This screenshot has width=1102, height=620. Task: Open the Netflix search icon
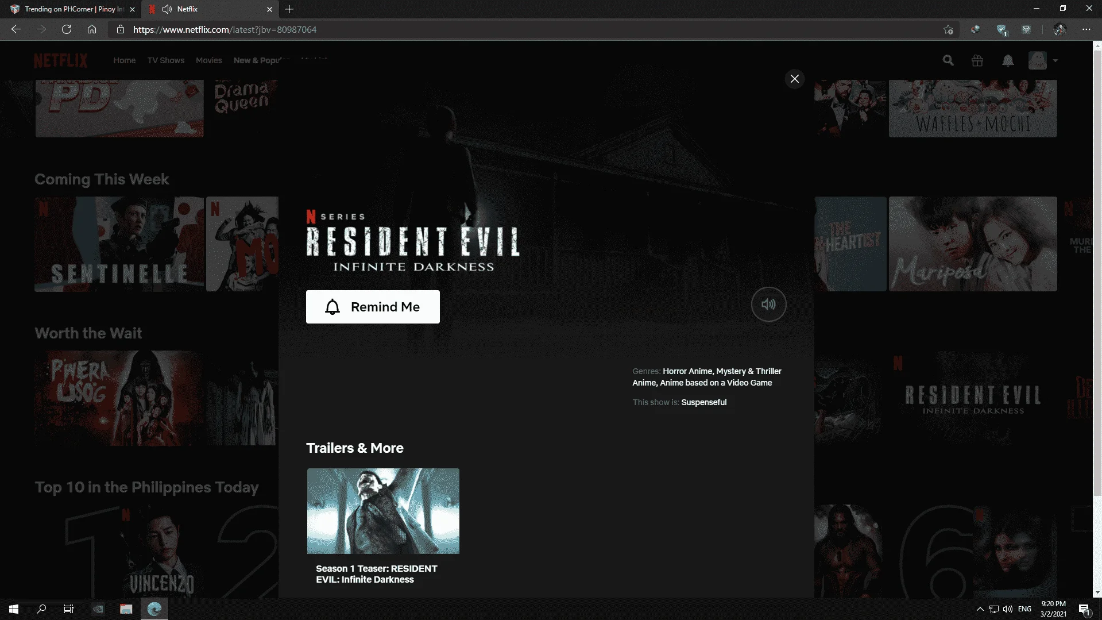point(948,60)
